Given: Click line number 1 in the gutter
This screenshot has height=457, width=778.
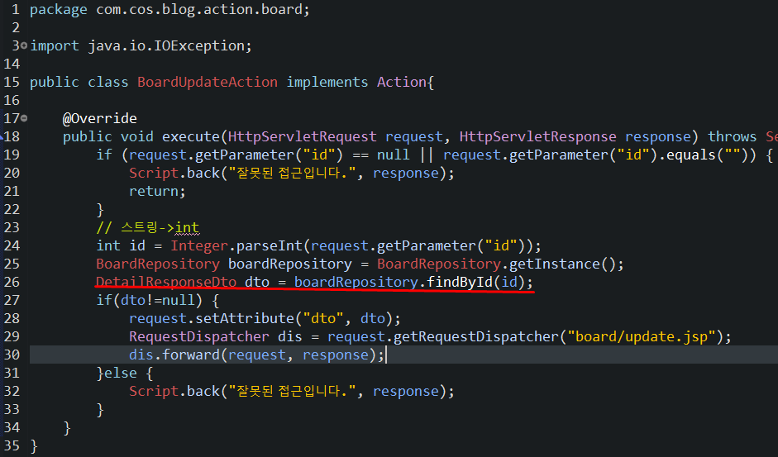Looking at the screenshot, I should [16, 9].
